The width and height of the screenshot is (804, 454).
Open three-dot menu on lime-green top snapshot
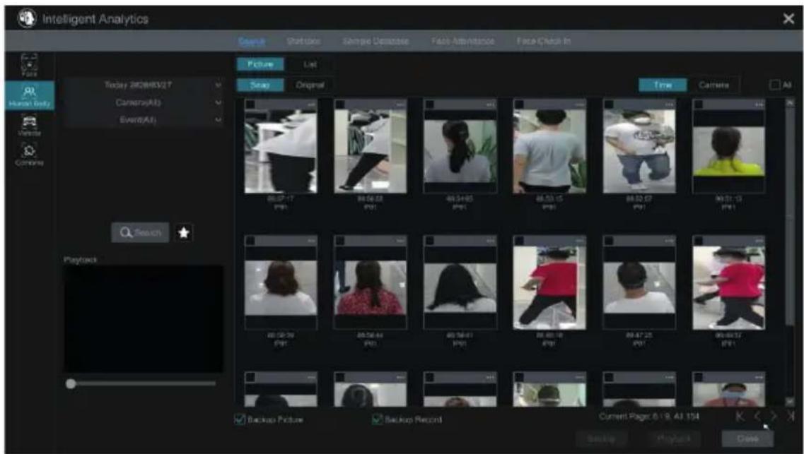758,104
